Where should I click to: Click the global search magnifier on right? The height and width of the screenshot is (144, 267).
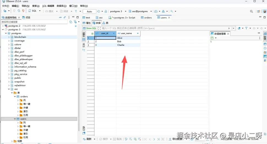coord(251,11)
